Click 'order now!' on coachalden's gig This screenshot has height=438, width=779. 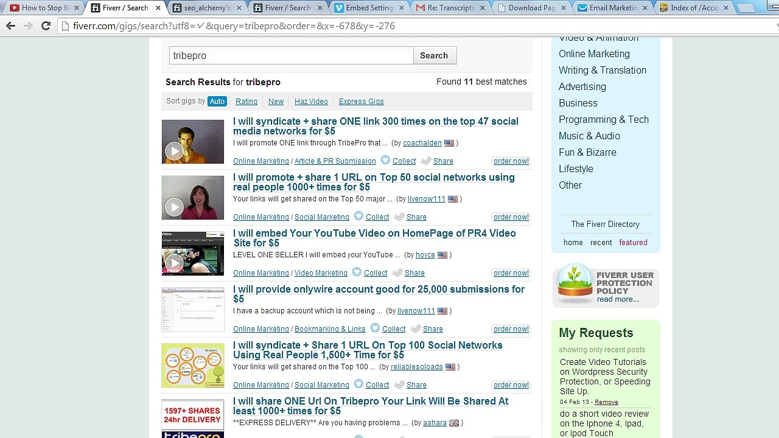tap(511, 161)
